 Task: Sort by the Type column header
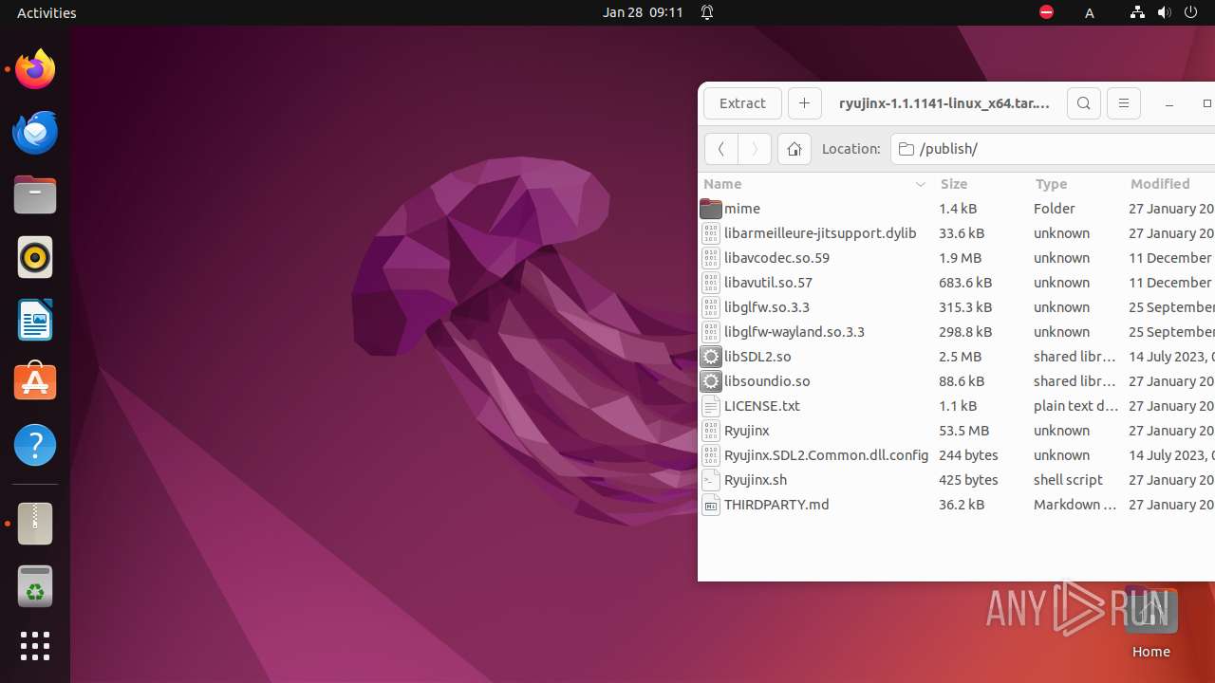click(x=1075, y=184)
